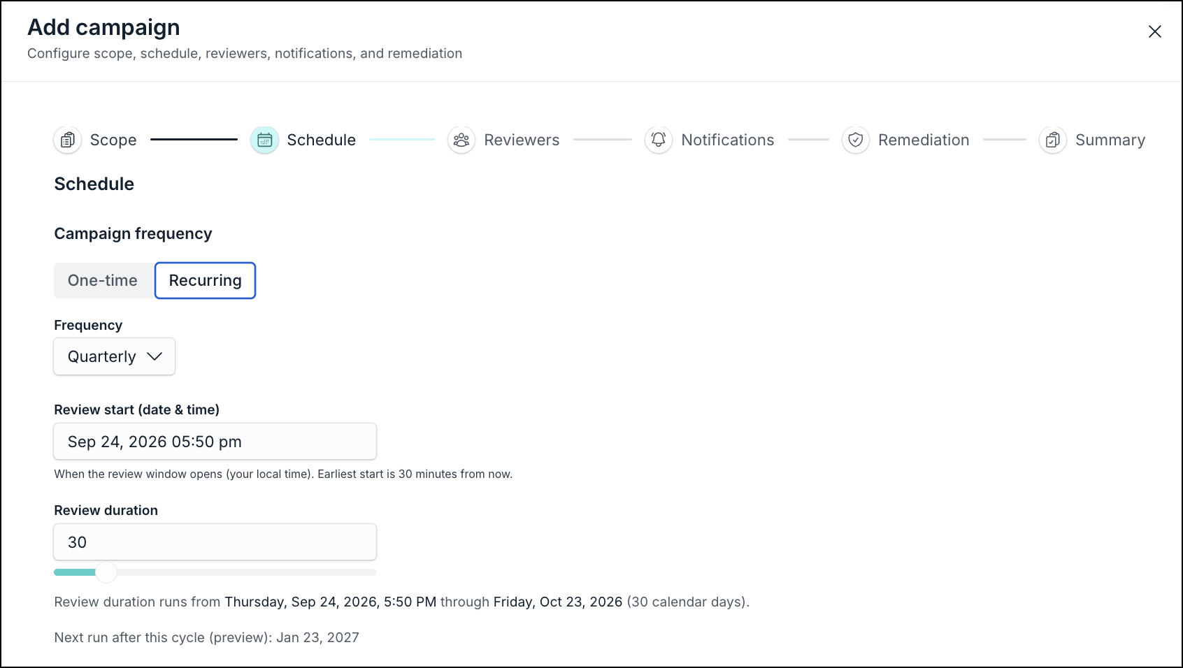Click the 'Review duration' field label
Screen dimensions: 1183x668
click(x=106, y=510)
